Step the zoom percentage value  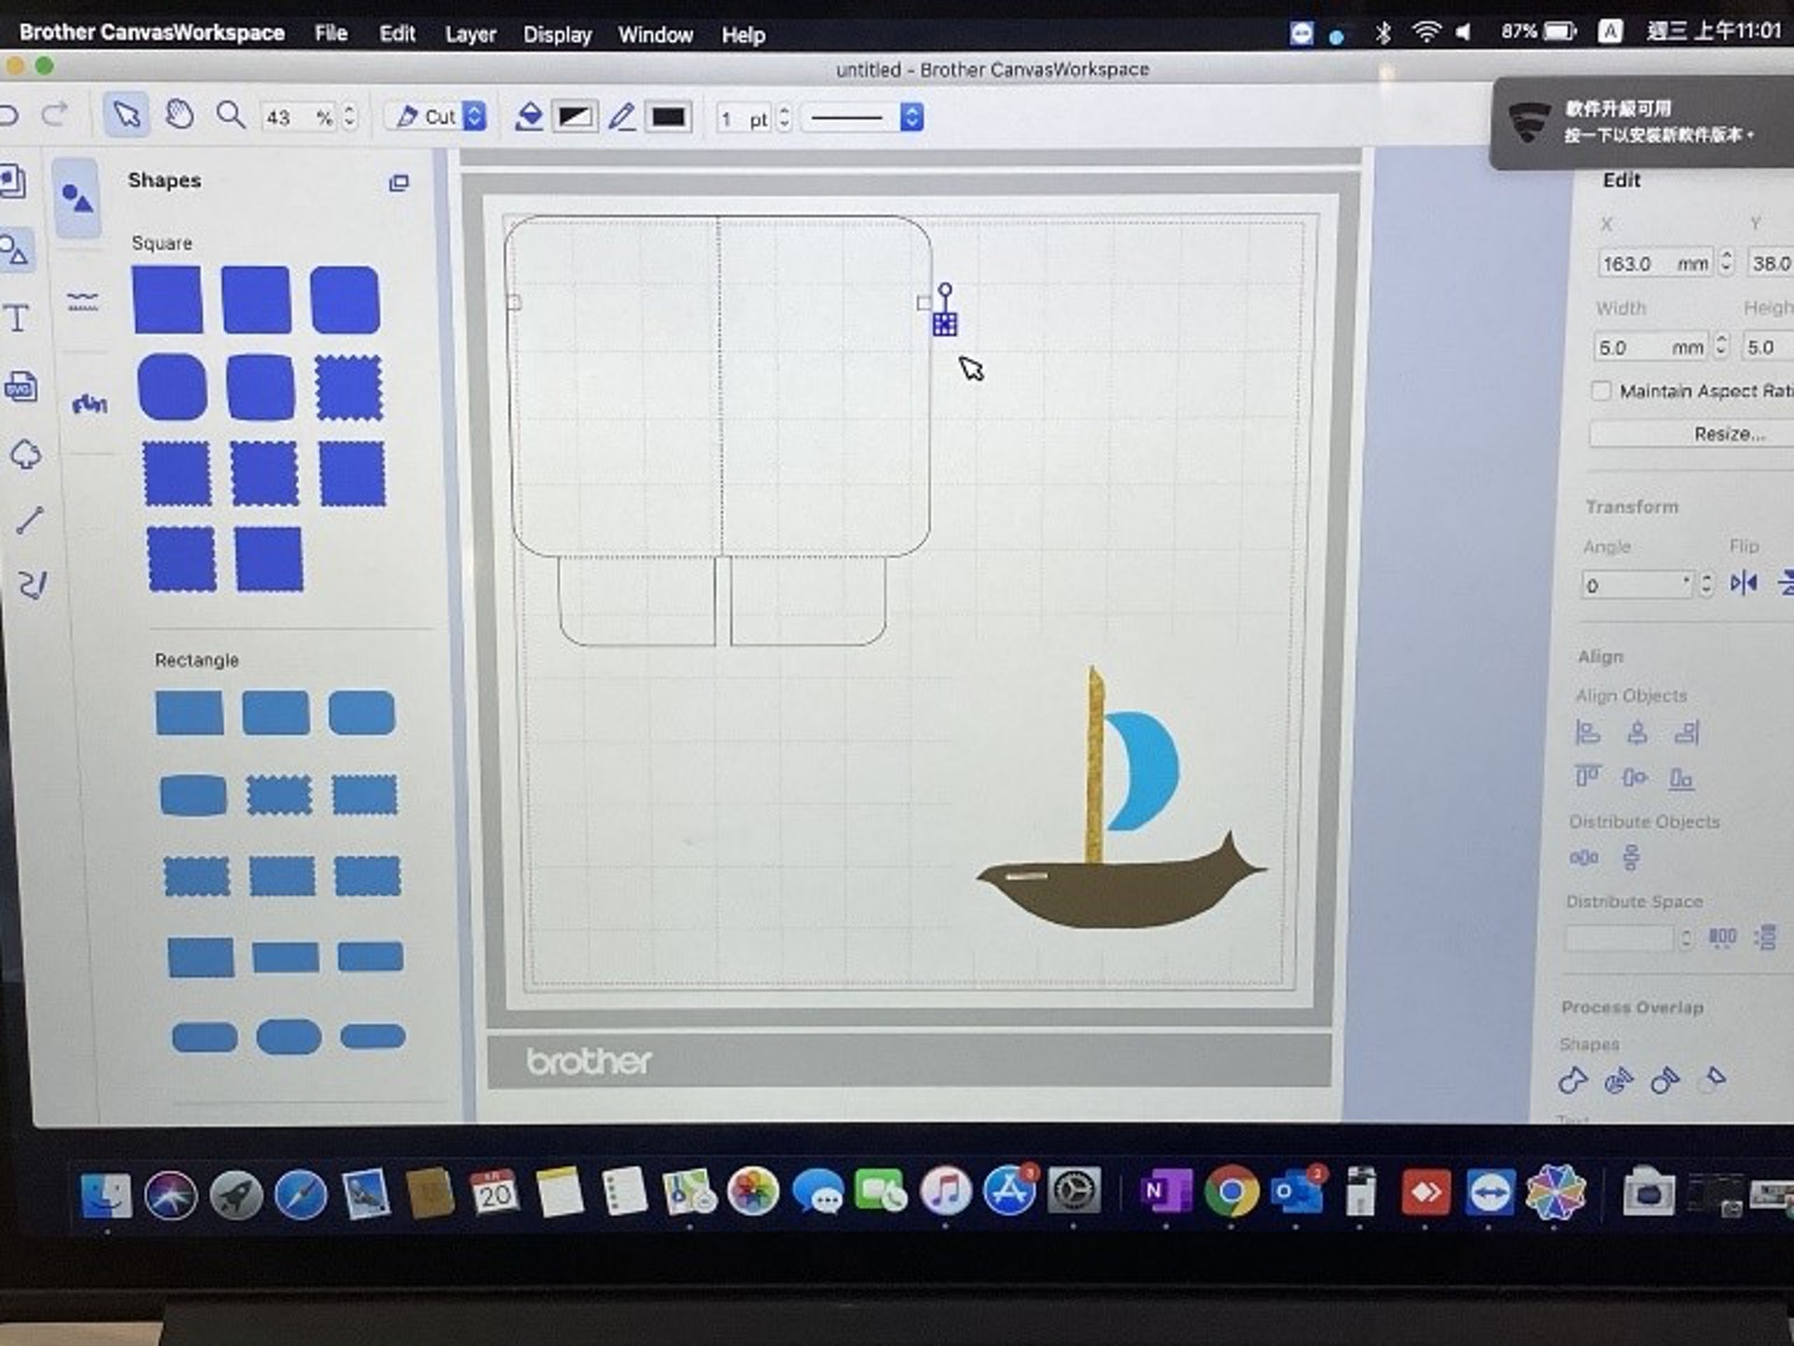(x=349, y=117)
